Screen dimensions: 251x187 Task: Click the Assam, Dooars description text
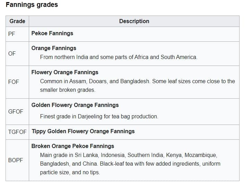(x=138, y=86)
